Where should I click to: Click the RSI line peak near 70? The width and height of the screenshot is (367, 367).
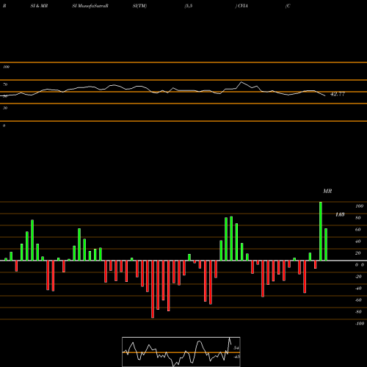click(x=241, y=82)
